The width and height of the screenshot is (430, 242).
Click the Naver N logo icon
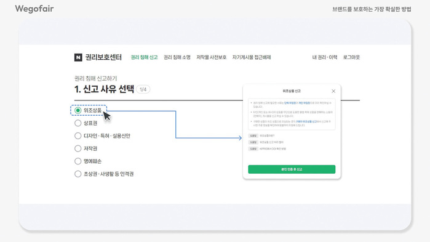78,57
